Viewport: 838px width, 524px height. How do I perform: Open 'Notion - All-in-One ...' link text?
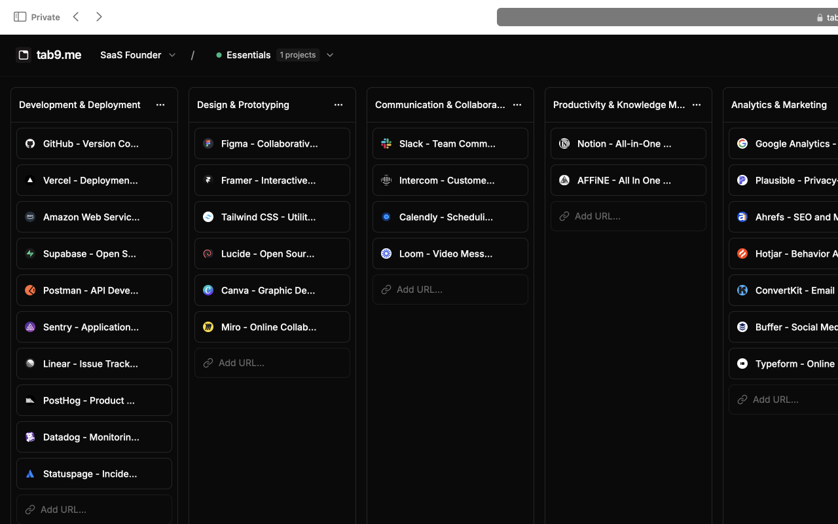(625, 143)
